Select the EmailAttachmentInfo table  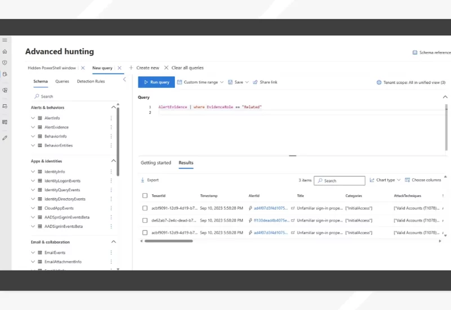(x=63, y=262)
